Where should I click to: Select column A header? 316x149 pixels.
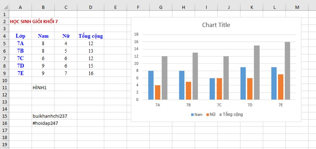[x=20, y=7]
